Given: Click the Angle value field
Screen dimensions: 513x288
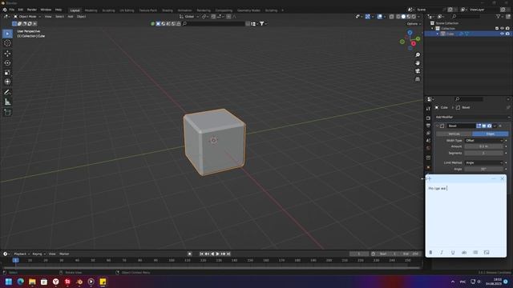Looking at the screenshot, I should pos(484,169).
